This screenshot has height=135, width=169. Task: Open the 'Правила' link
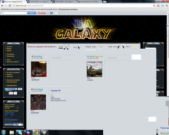coord(9,74)
